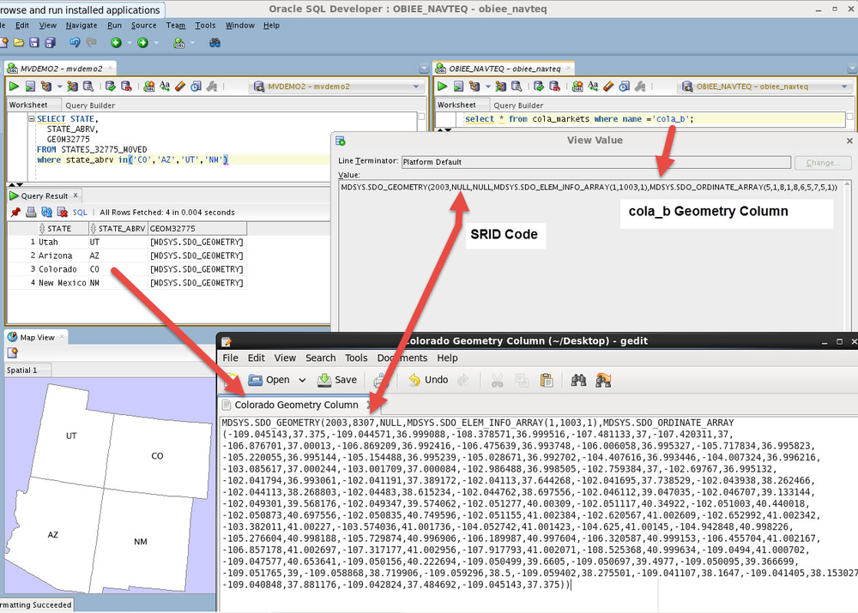This screenshot has width=858, height=613.
Task: Open the OBIEE_NAVTEQ connection dropdown
Action: 844,87
